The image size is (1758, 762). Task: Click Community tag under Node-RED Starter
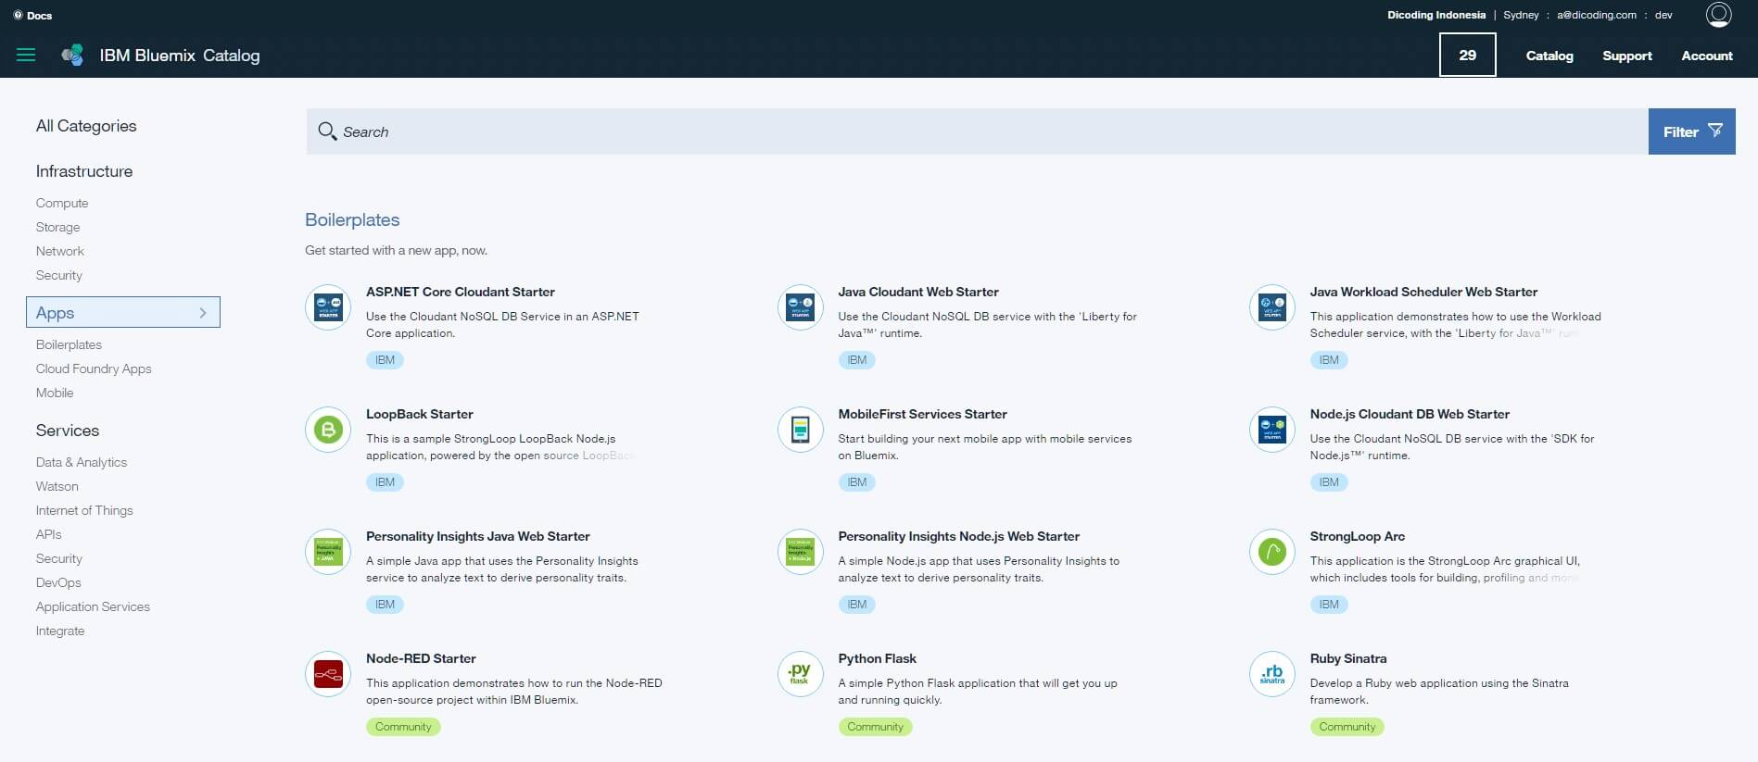(403, 727)
